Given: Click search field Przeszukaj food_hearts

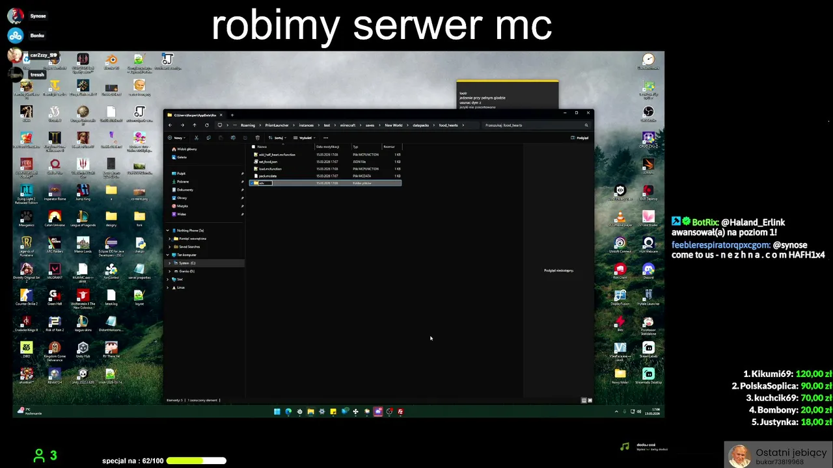Looking at the screenshot, I should pyautogui.click(x=536, y=125).
